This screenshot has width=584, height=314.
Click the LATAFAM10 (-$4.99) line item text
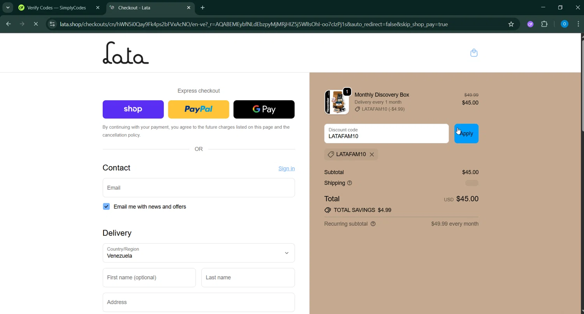[x=383, y=109]
